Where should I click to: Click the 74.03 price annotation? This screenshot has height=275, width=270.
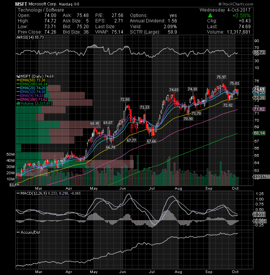tap(174, 90)
